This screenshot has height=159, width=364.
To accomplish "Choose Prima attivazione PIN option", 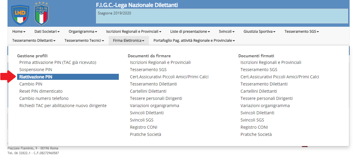I will click(x=58, y=62).
